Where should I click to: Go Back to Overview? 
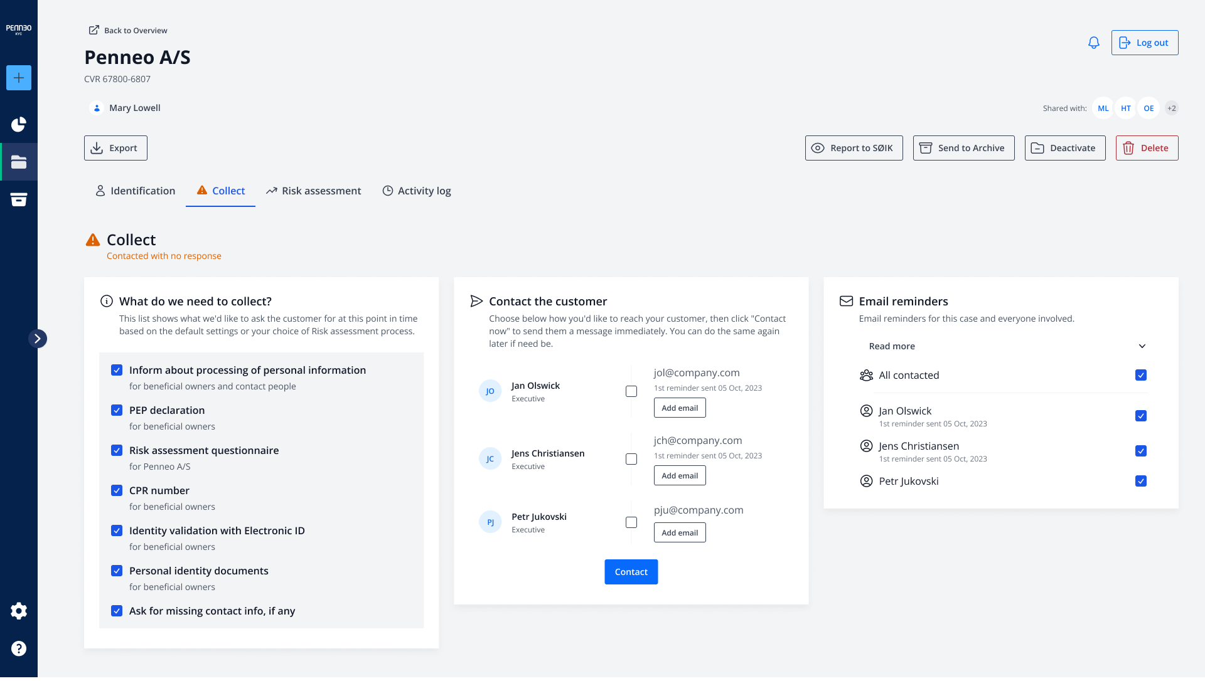(128, 30)
